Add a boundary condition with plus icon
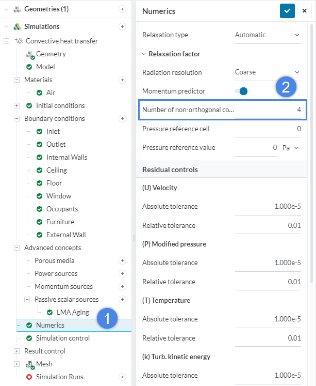The width and height of the screenshot is (316, 386). pos(122,118)
